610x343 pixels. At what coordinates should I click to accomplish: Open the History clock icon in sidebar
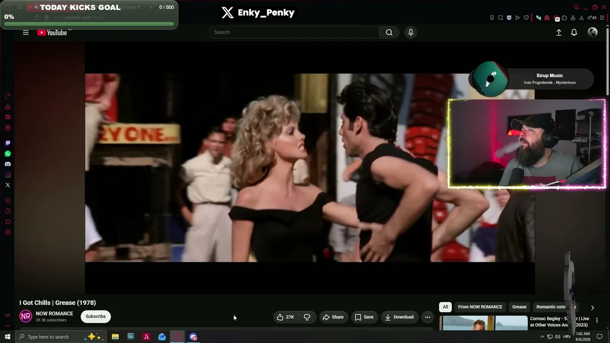coord(8,211)
